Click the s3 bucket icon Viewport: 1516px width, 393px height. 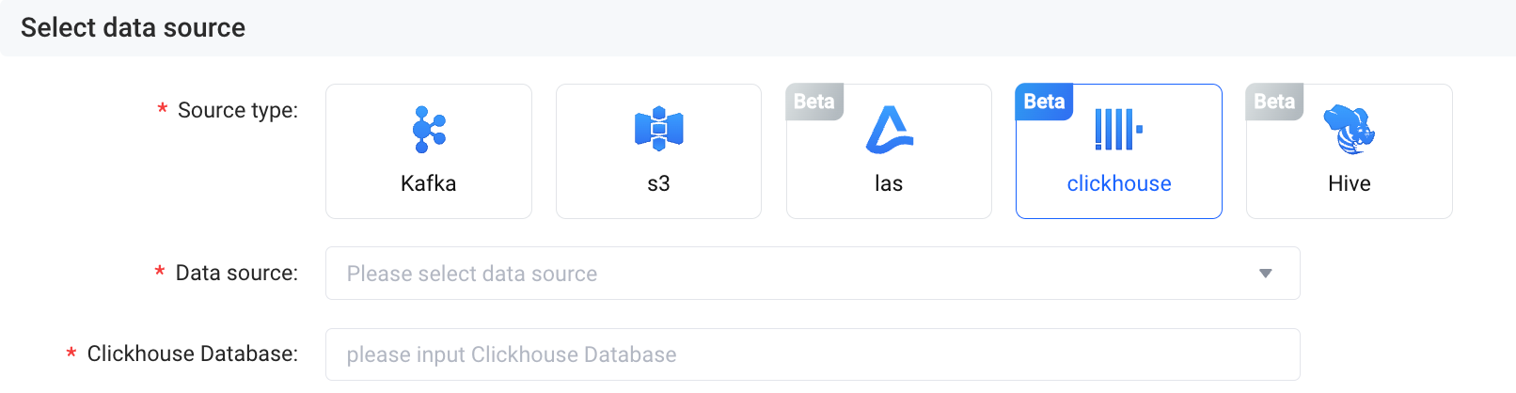658,129
